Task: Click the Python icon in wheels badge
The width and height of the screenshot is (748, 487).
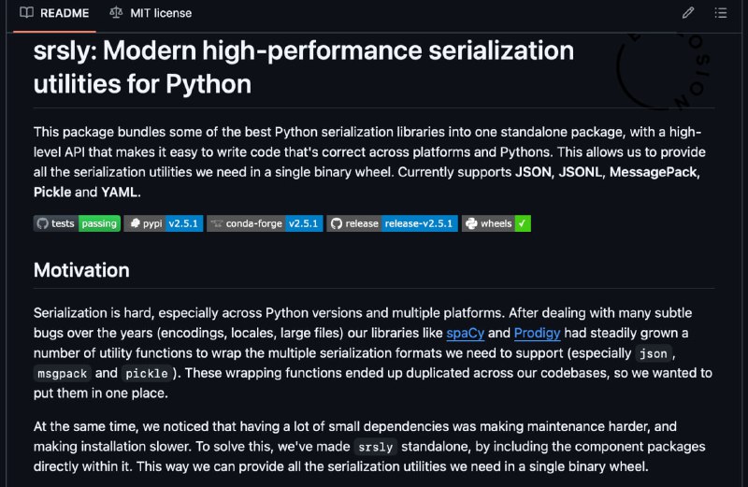Action: [x=471, y=223]
